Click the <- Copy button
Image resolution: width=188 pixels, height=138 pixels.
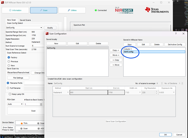click(x=116, y=60)
